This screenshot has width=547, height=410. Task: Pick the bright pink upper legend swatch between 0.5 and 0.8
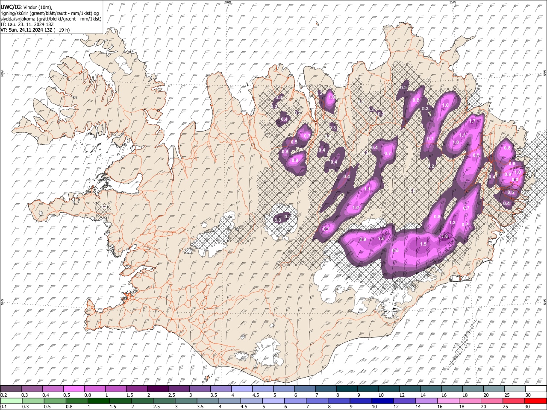point(74,389)
